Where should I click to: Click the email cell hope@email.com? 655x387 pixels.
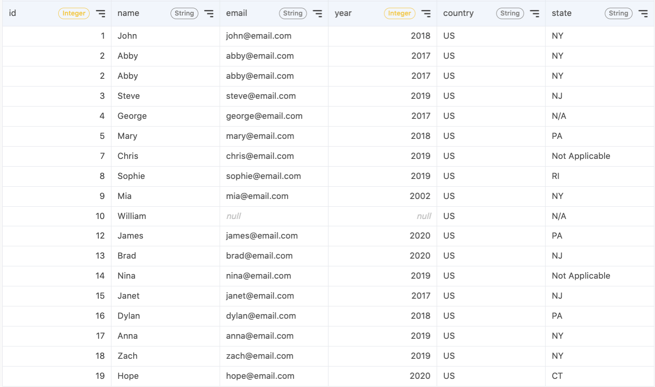pos(274,376)
